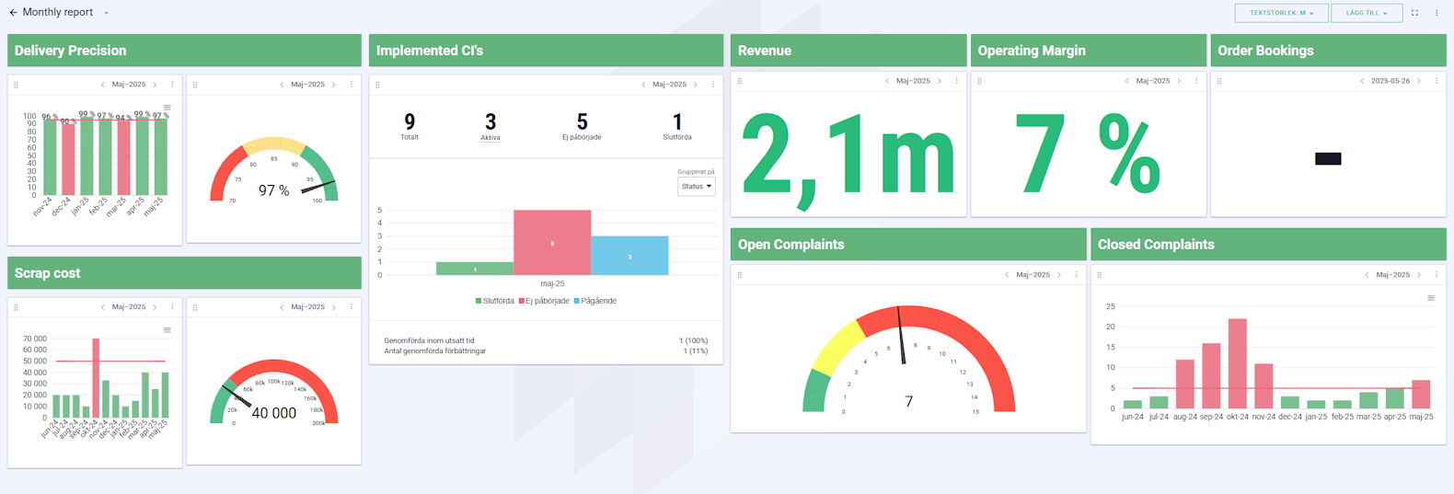Screen dimensions: 1454x494
Task: Toggle the Slutförda legend series
Action: 494,301
